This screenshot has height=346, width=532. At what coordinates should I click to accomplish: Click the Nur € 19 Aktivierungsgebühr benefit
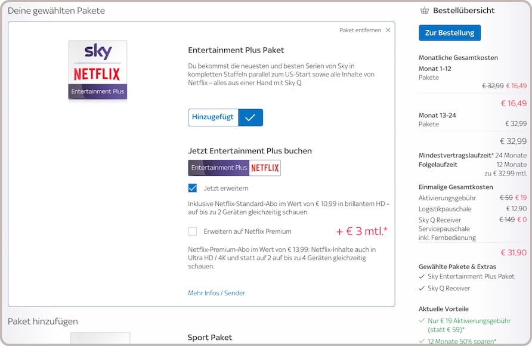[x=469, y=325]
